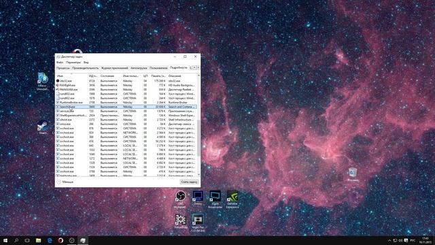This screenshot has width=435, height=245.
Task: Switch the РУС input language indicator
Action: coord(413,240)
